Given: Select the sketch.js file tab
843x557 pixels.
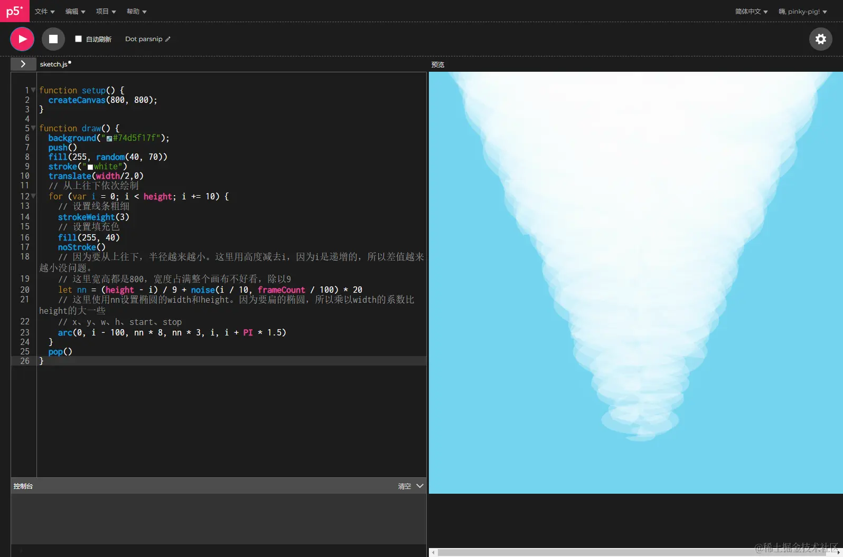Looking at the screenshot, I should pyautogui.click(x=55, y=64).
